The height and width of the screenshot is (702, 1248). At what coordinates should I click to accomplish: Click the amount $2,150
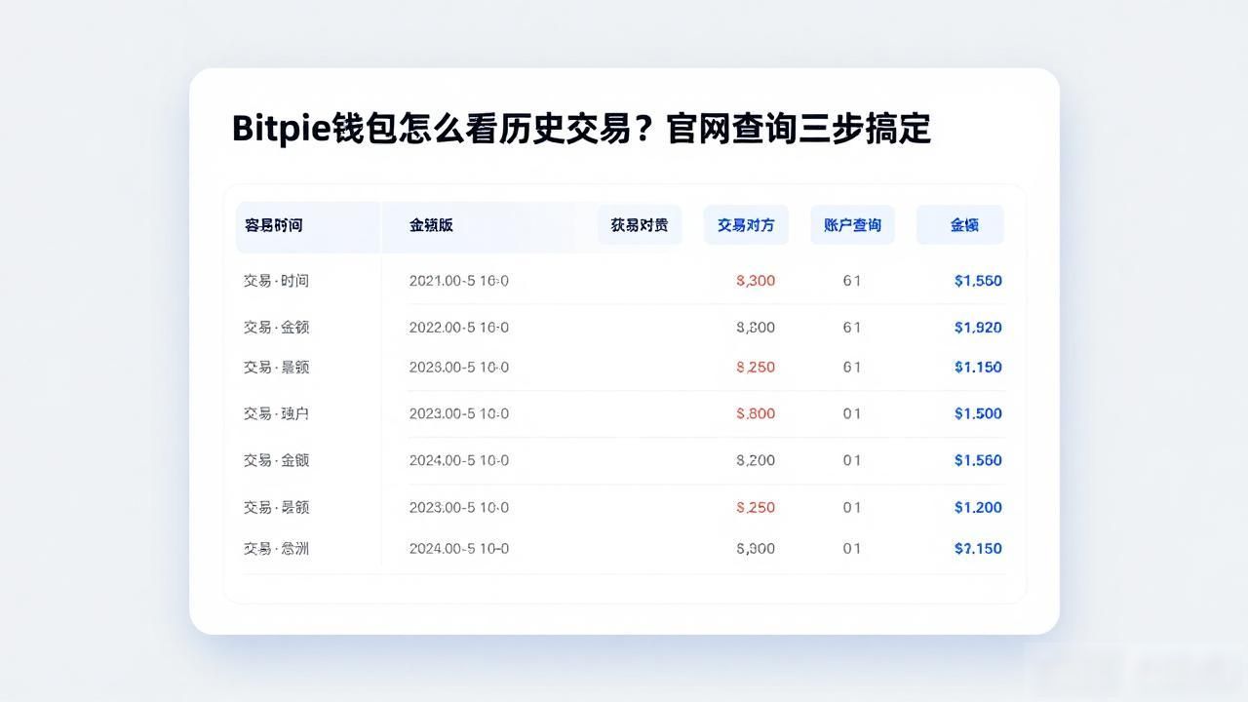(x=978, y=549)
